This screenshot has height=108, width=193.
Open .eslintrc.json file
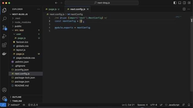tap(26, 62)
